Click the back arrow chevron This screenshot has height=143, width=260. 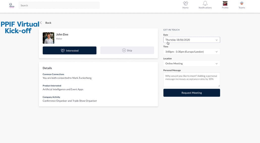[41, 23]
